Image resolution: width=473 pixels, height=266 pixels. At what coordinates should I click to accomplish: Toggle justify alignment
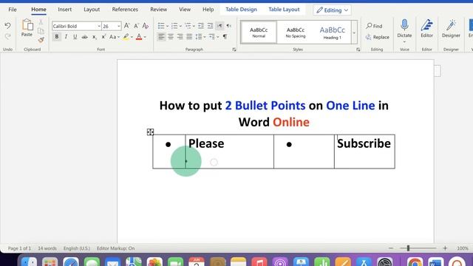point(189,37)
